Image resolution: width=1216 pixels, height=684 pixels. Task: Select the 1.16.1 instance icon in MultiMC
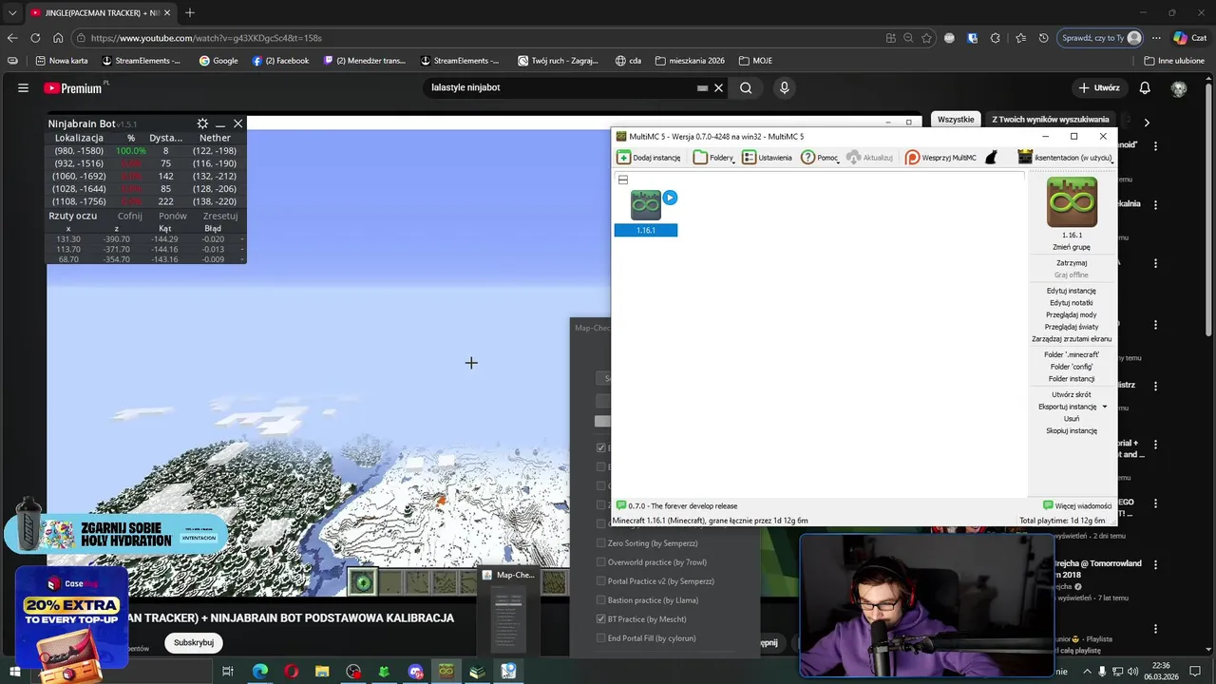coord(646,205)
